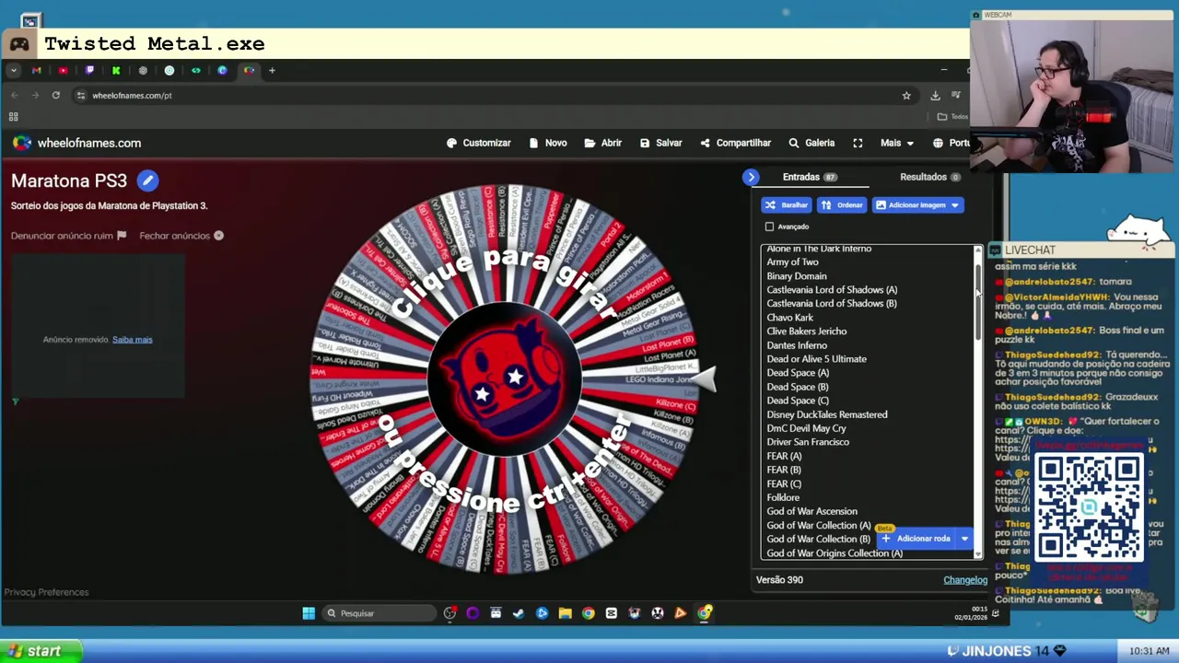Image resolution: width=1179 pixels, height=663 pixels.
Task: Click Compartilhar to share wheel
Action: [735, 143]
